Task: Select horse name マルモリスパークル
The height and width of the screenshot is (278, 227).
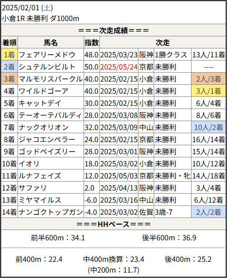Action: coord(51,79)
